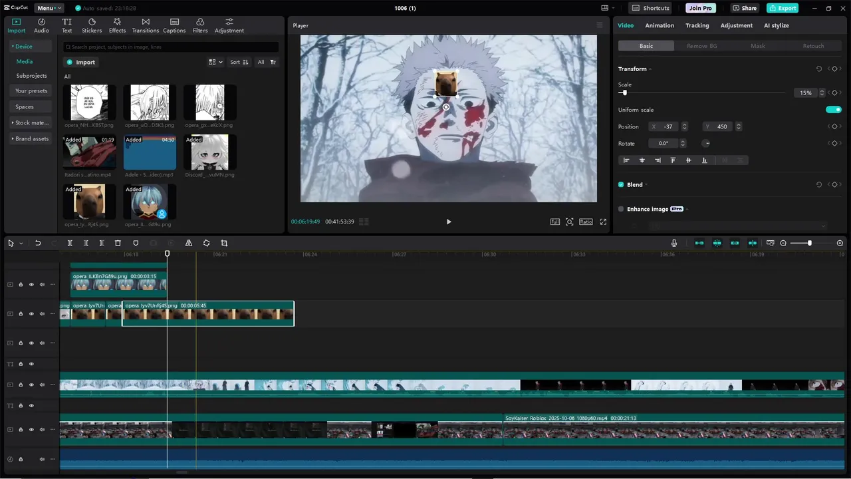Expand the Blend section arrow
851x479 pixels.
coord(646,184)
